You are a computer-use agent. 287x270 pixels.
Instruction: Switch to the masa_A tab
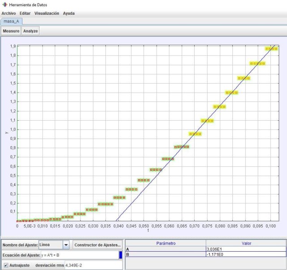pyautogui.click(x=12, y=21)
